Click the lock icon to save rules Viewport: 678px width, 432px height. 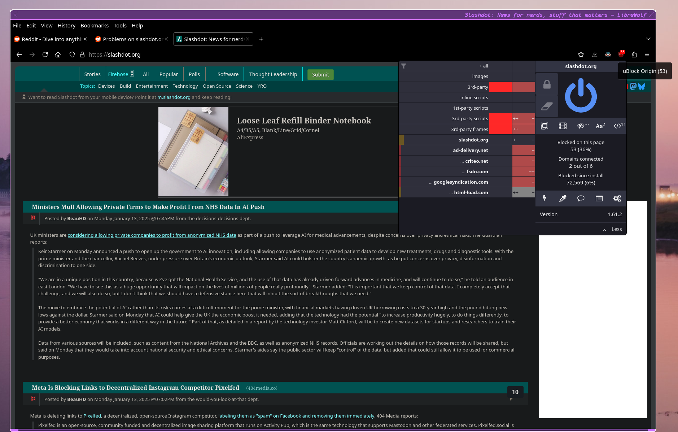(547, 84)
